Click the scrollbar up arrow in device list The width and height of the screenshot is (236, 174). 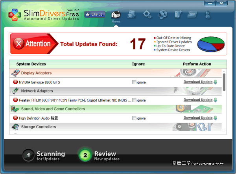(x=224, y=71)
